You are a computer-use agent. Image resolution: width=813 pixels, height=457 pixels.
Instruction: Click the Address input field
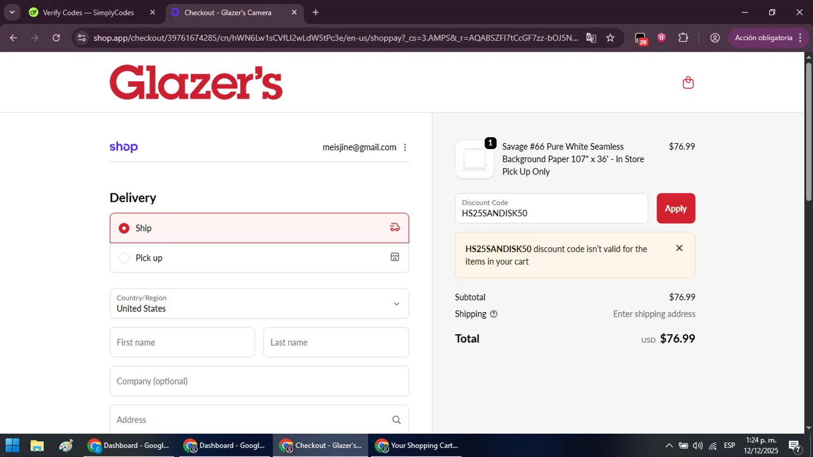pos(259,420)
